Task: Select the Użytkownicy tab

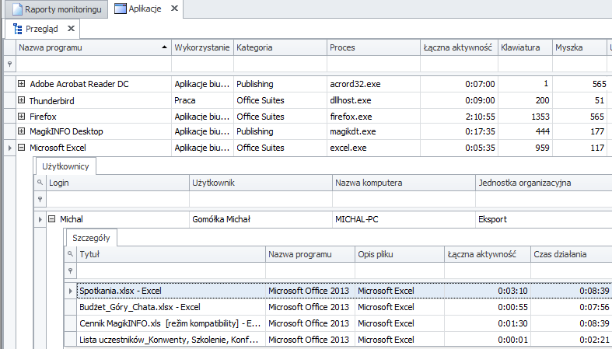Action: pyautogui.click(x=65, y=166)
